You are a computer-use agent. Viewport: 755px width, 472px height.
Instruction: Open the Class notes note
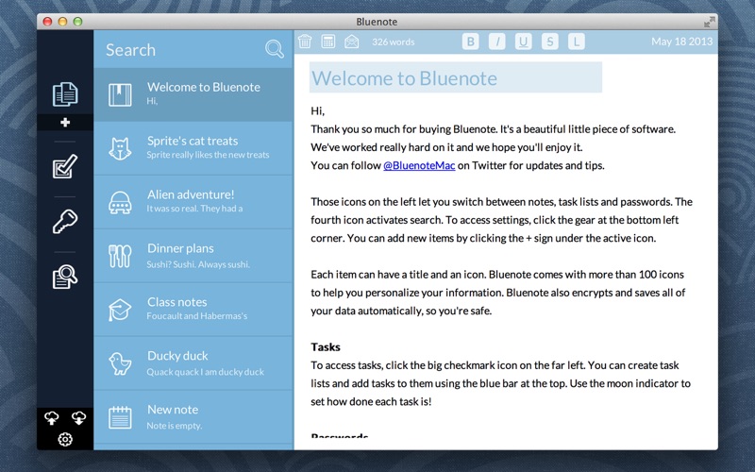[x=193, y=310]
